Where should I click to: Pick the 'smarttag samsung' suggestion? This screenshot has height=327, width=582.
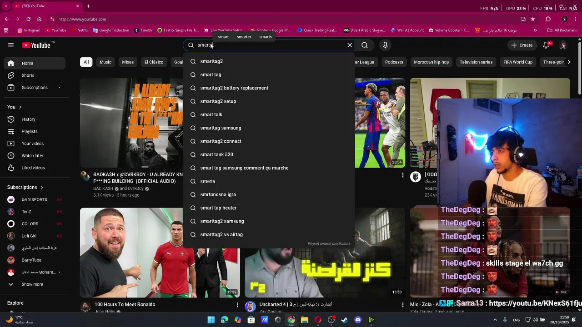pyautogui.click(x=269, y=128)
